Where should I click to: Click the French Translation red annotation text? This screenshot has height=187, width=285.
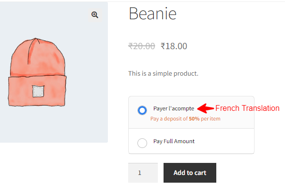247,108
